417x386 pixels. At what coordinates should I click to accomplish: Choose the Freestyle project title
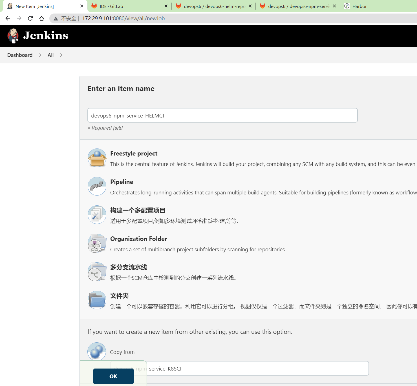tap(134, 153)
